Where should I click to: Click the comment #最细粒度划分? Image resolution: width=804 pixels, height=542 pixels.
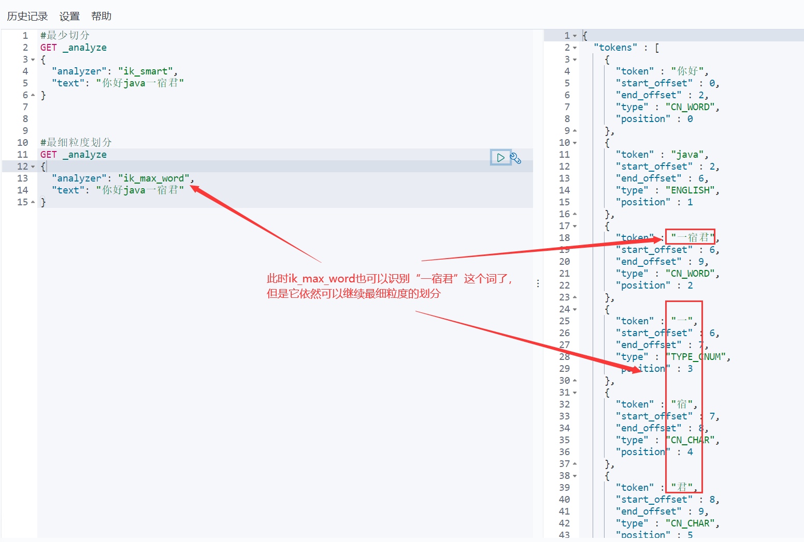click(76, 142)
